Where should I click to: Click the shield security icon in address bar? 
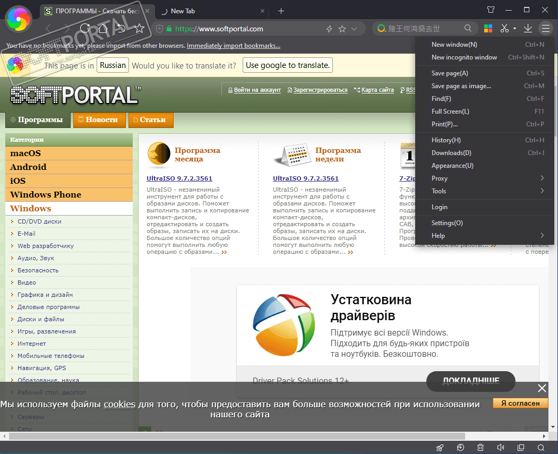click(160, 29)
